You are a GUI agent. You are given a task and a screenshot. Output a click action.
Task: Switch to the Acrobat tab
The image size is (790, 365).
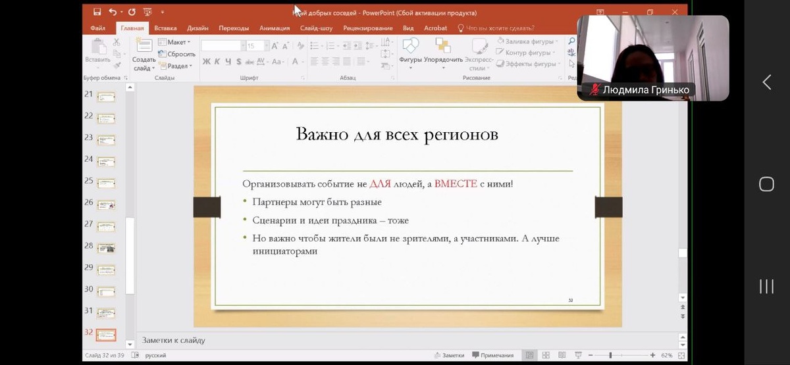click(x=435, y=28)
